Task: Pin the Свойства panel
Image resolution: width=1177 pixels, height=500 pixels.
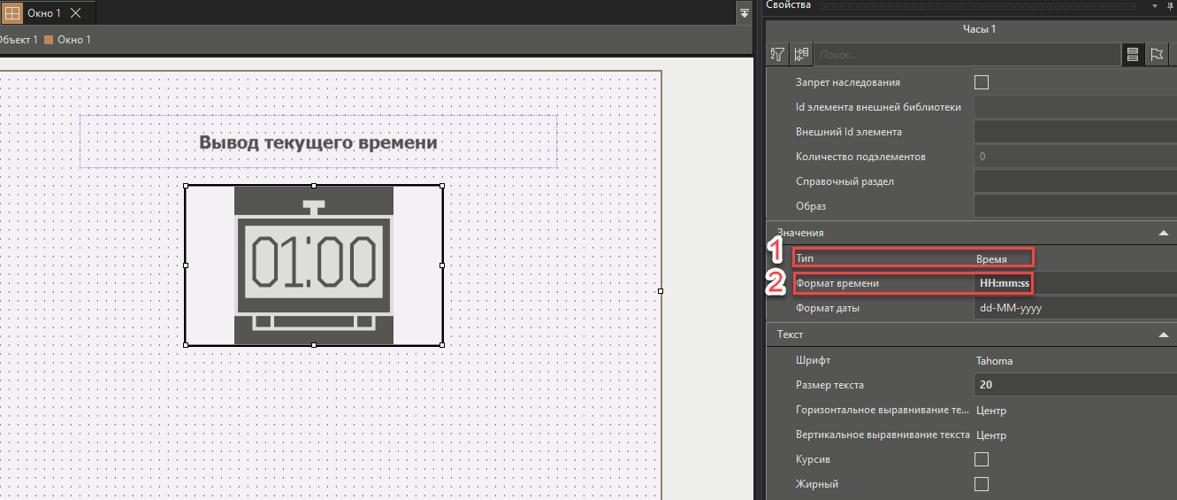Action: (x=1169, y=6)
